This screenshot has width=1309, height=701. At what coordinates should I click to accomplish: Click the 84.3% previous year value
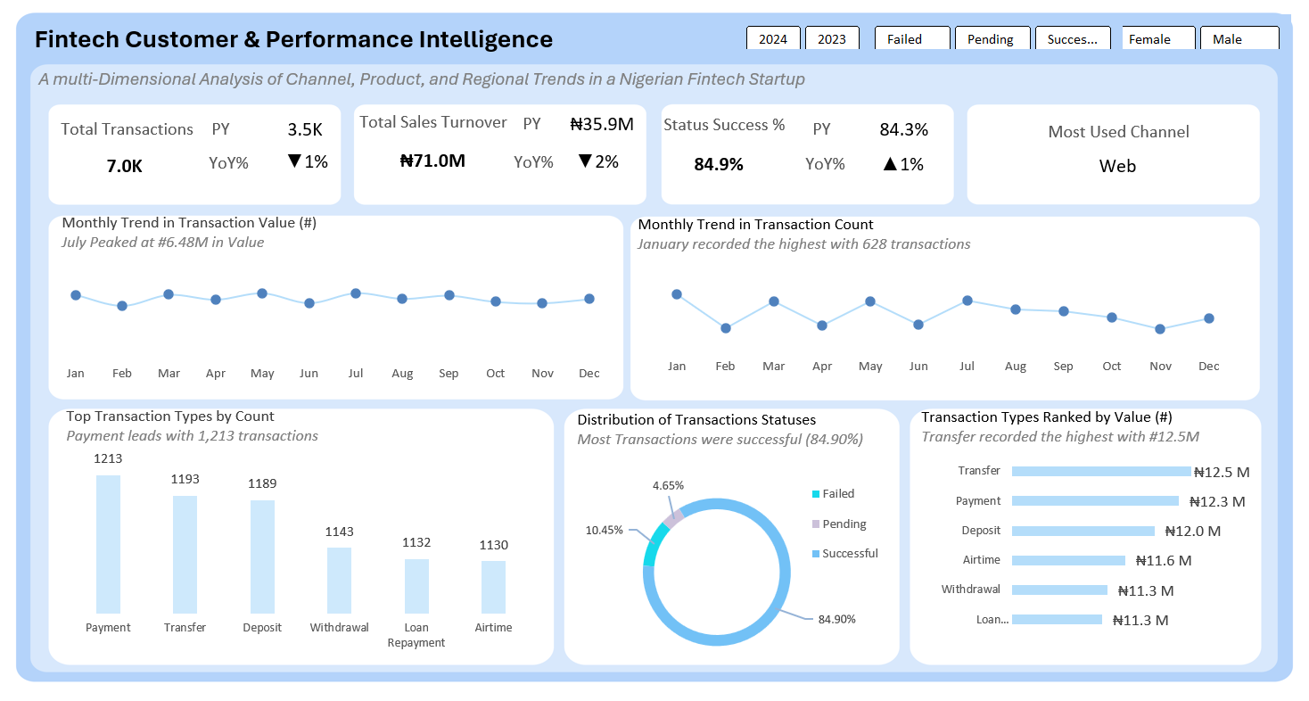point(903,129)
